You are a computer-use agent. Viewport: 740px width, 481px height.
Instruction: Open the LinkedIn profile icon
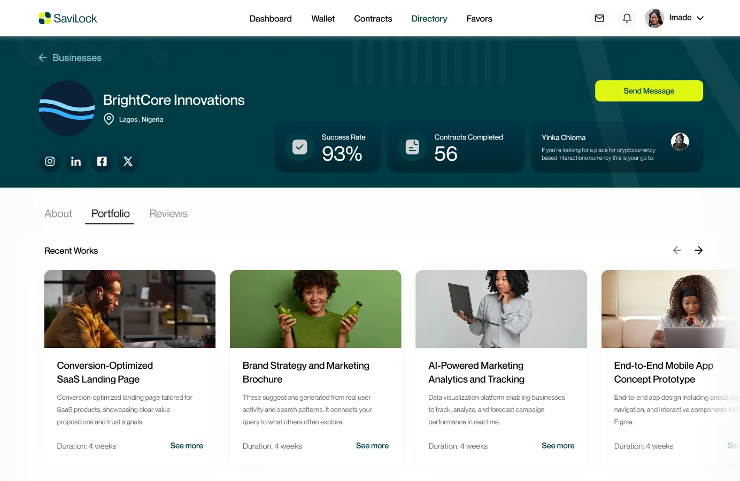[x=76, y=161]
